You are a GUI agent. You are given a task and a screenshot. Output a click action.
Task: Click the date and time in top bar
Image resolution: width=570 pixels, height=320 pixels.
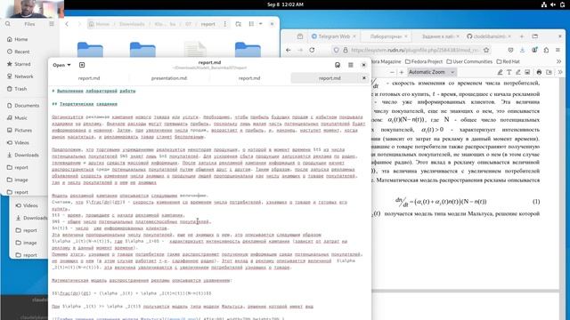tap(285, 4)
